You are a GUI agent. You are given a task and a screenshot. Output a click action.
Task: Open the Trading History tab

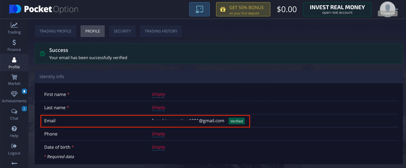coord(161,31)
